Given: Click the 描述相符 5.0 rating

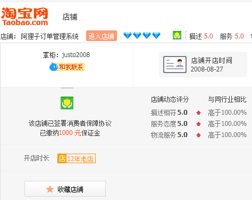Looking at the screenshot, I should 169,113.
